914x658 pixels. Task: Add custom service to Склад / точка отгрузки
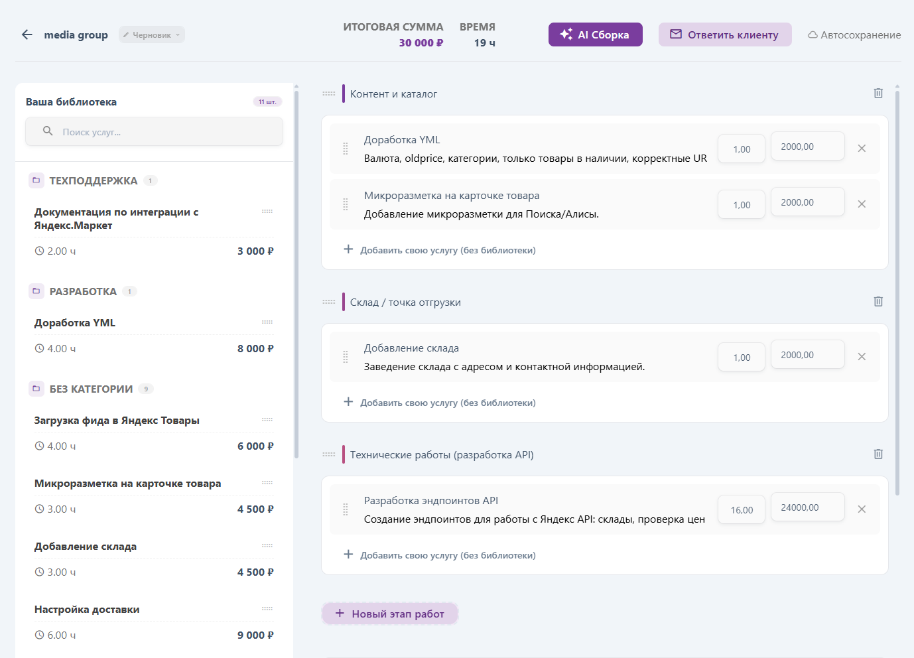[x=440, y=403]
